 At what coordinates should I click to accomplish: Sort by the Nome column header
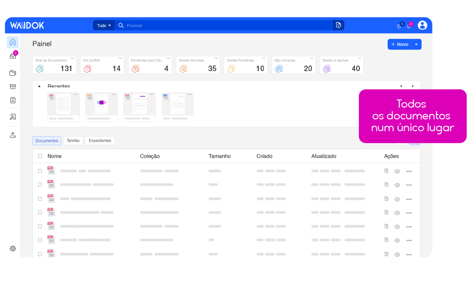[x=55, y=156]
